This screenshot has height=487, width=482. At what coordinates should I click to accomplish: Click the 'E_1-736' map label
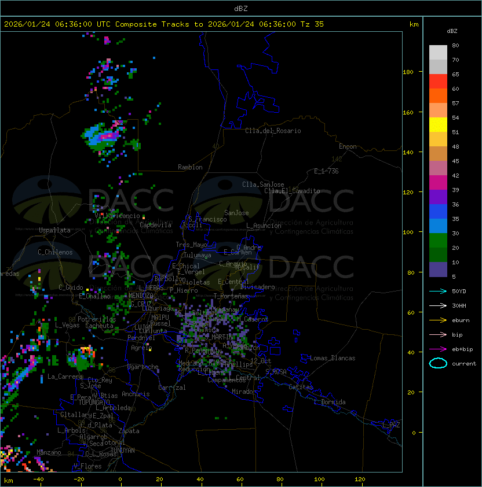326,171
